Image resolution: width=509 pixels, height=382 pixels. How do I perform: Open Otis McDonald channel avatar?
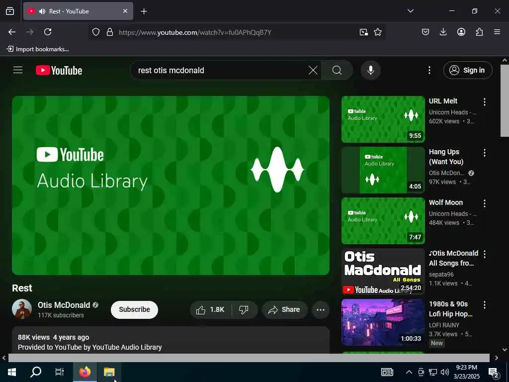point(22,309)
